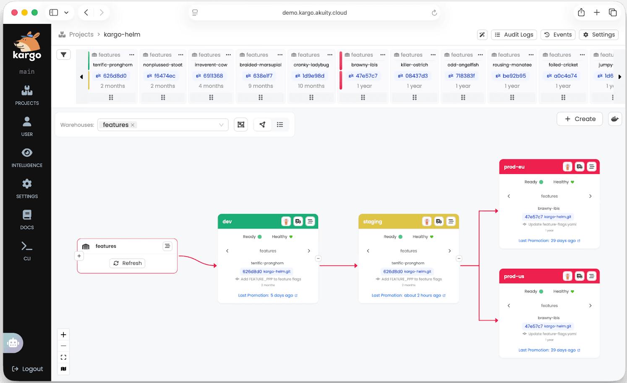Open the User sidebar section

click(x=27, y=127)
